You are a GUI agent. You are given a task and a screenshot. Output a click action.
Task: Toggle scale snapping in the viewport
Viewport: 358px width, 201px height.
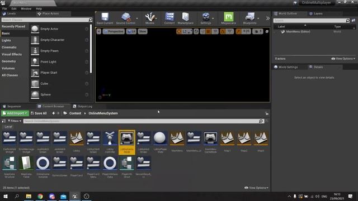pos(239,31)
